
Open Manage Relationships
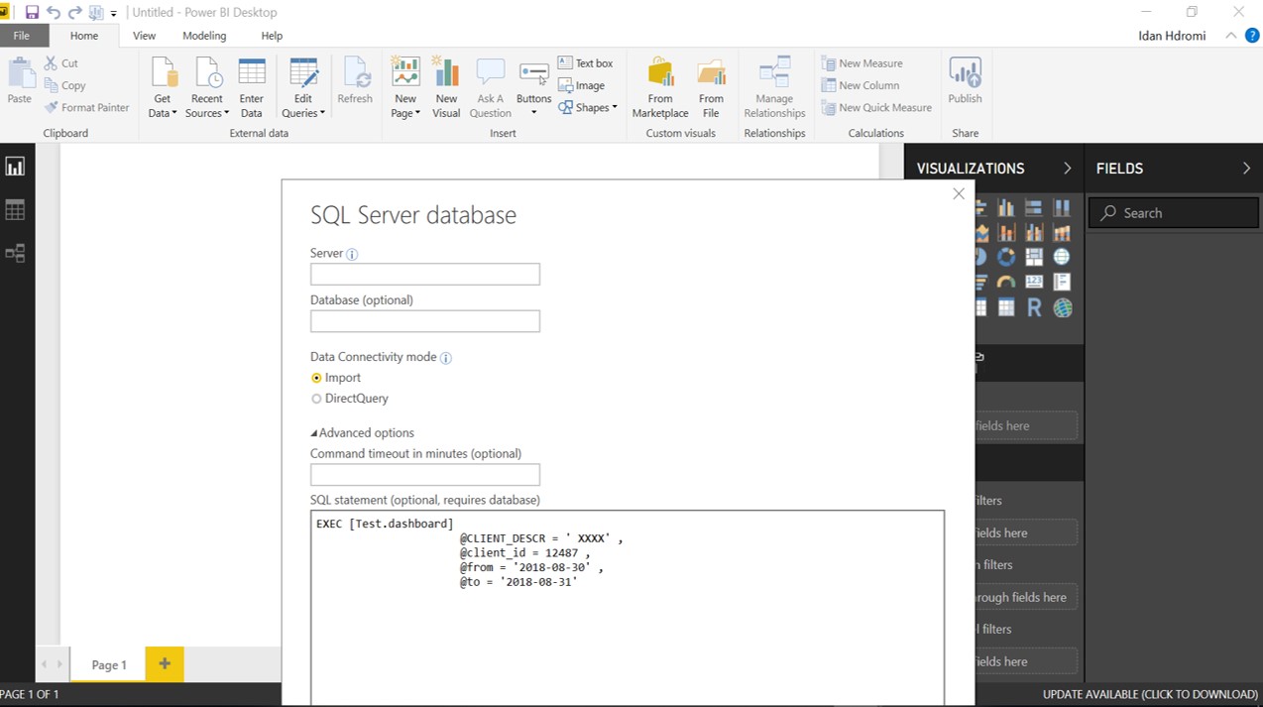point(774,87)
